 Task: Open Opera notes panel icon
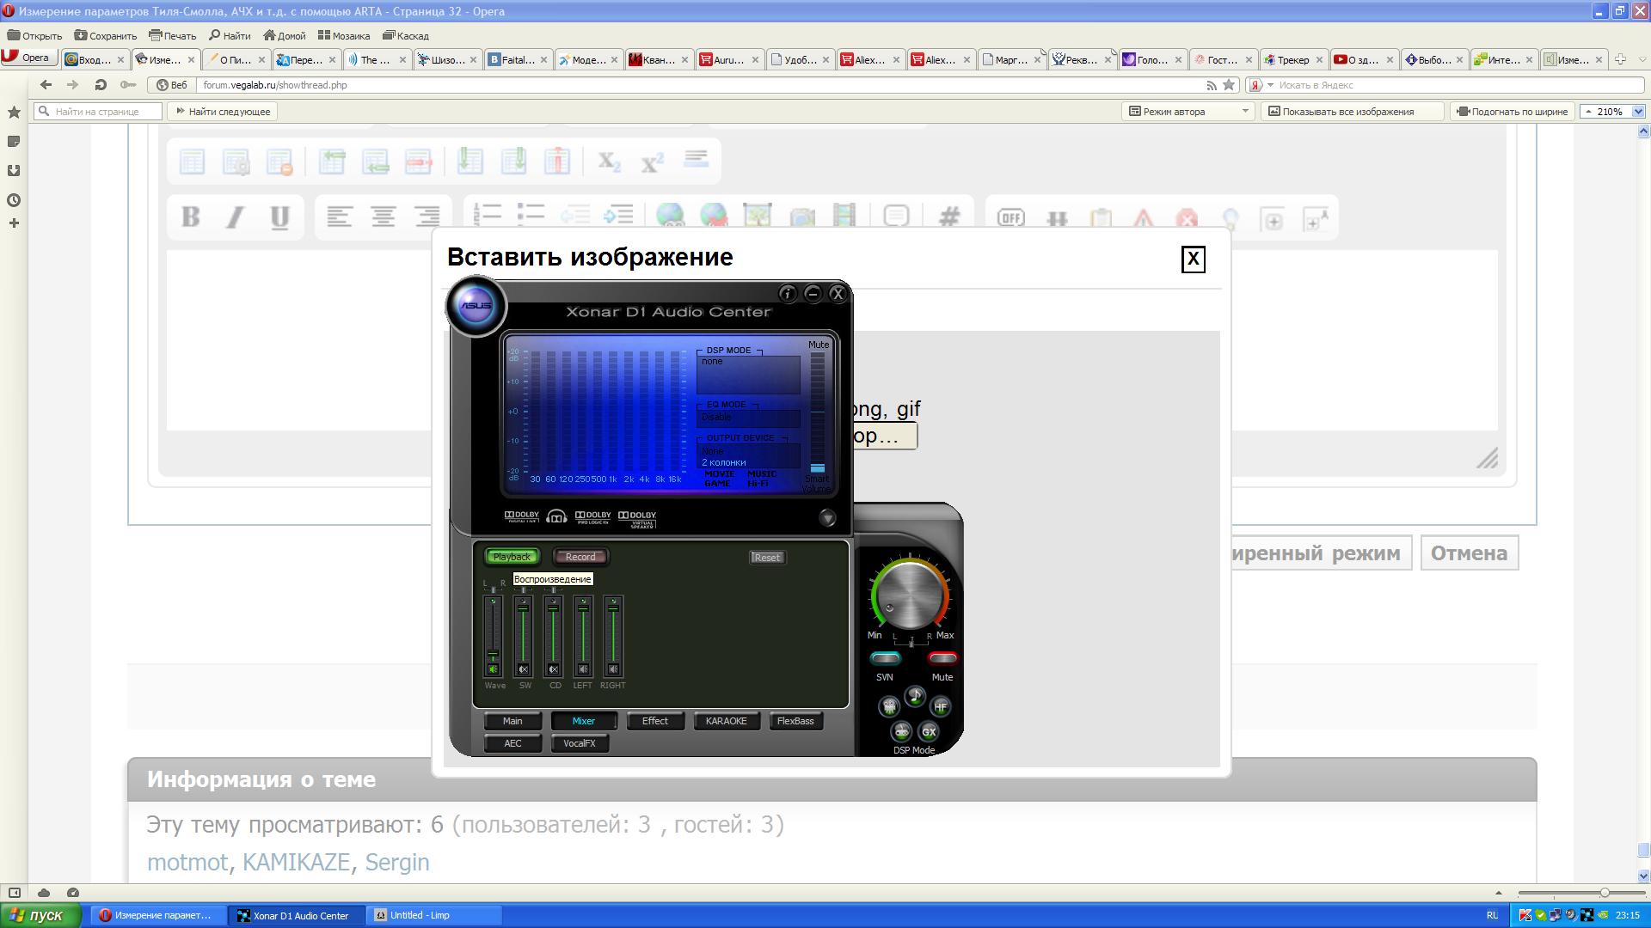tap(14, 141)
